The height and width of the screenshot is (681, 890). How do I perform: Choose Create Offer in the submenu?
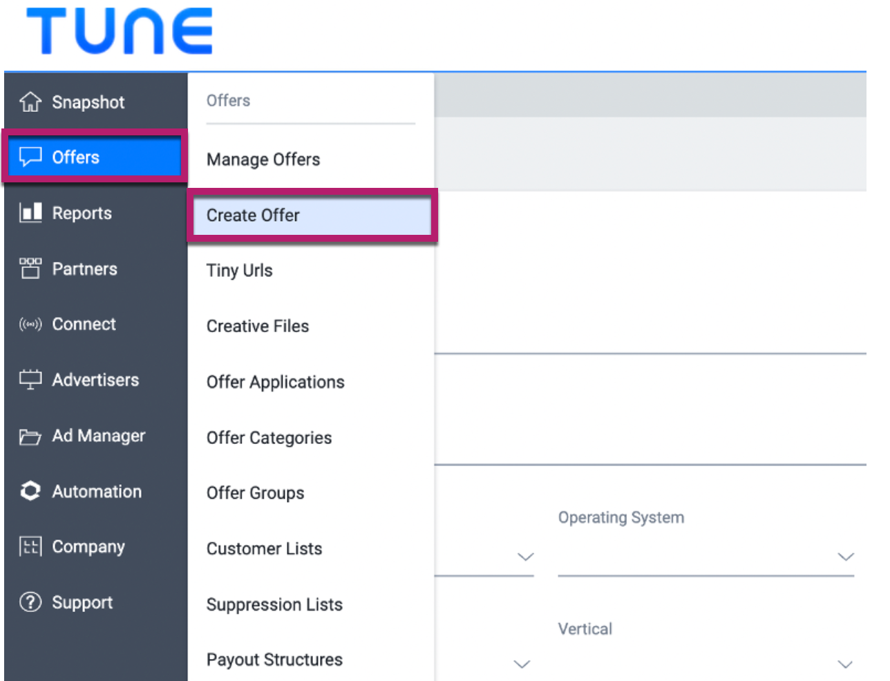coord(311,215)
